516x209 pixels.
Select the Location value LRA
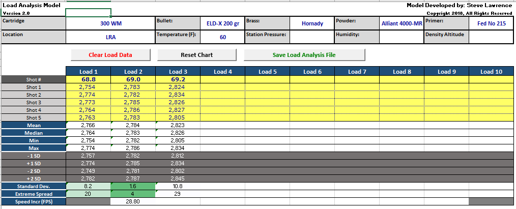[110, 37]
